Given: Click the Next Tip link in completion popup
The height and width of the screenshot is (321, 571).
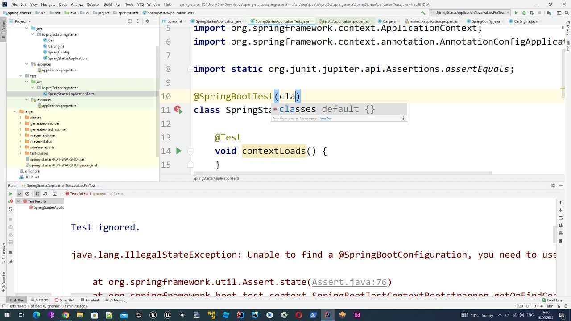Looking at the screenshot, I should coord(325,119).
